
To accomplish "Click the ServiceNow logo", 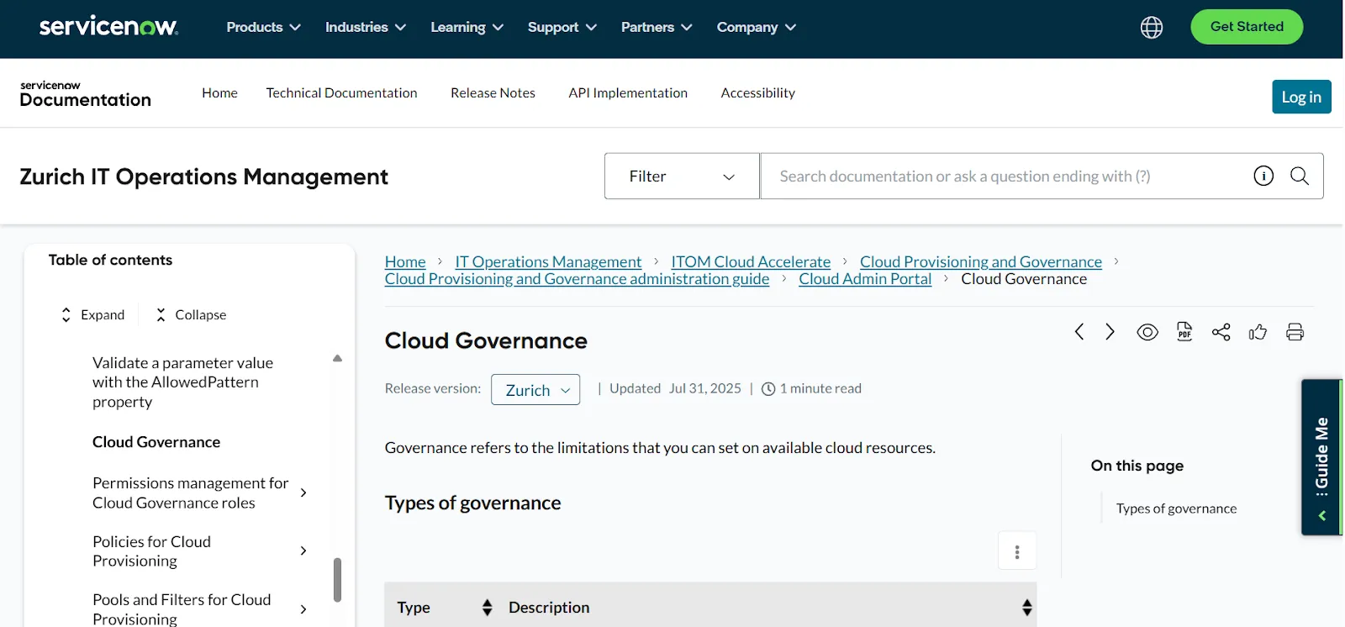I will 108,27.
